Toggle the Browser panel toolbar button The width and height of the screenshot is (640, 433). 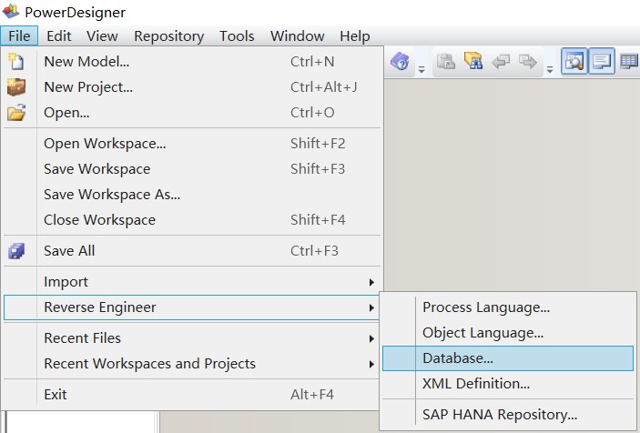(x=574, y=62)
